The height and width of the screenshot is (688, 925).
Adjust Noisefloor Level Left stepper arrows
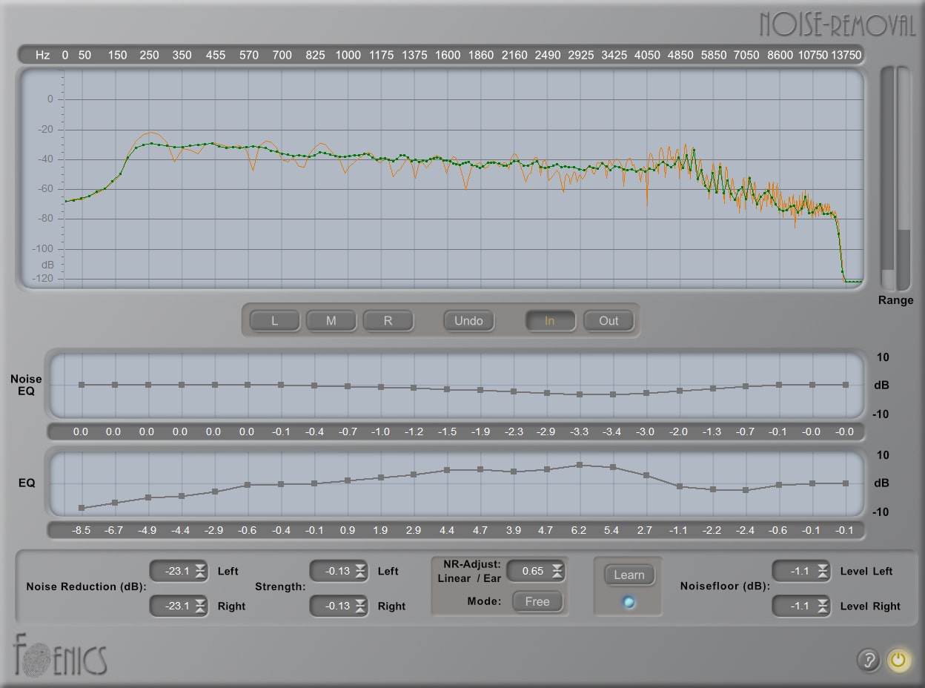click(x=823, y=571)
